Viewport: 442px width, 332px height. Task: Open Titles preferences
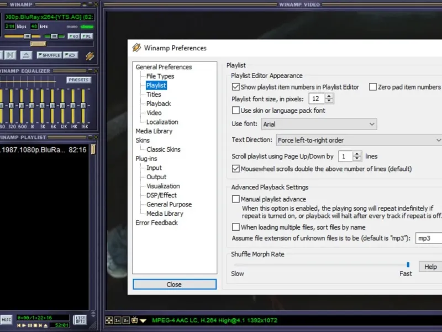pos(154,95)
